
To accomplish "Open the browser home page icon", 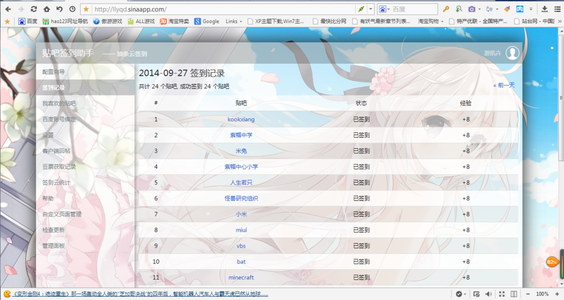I will 47,9.
